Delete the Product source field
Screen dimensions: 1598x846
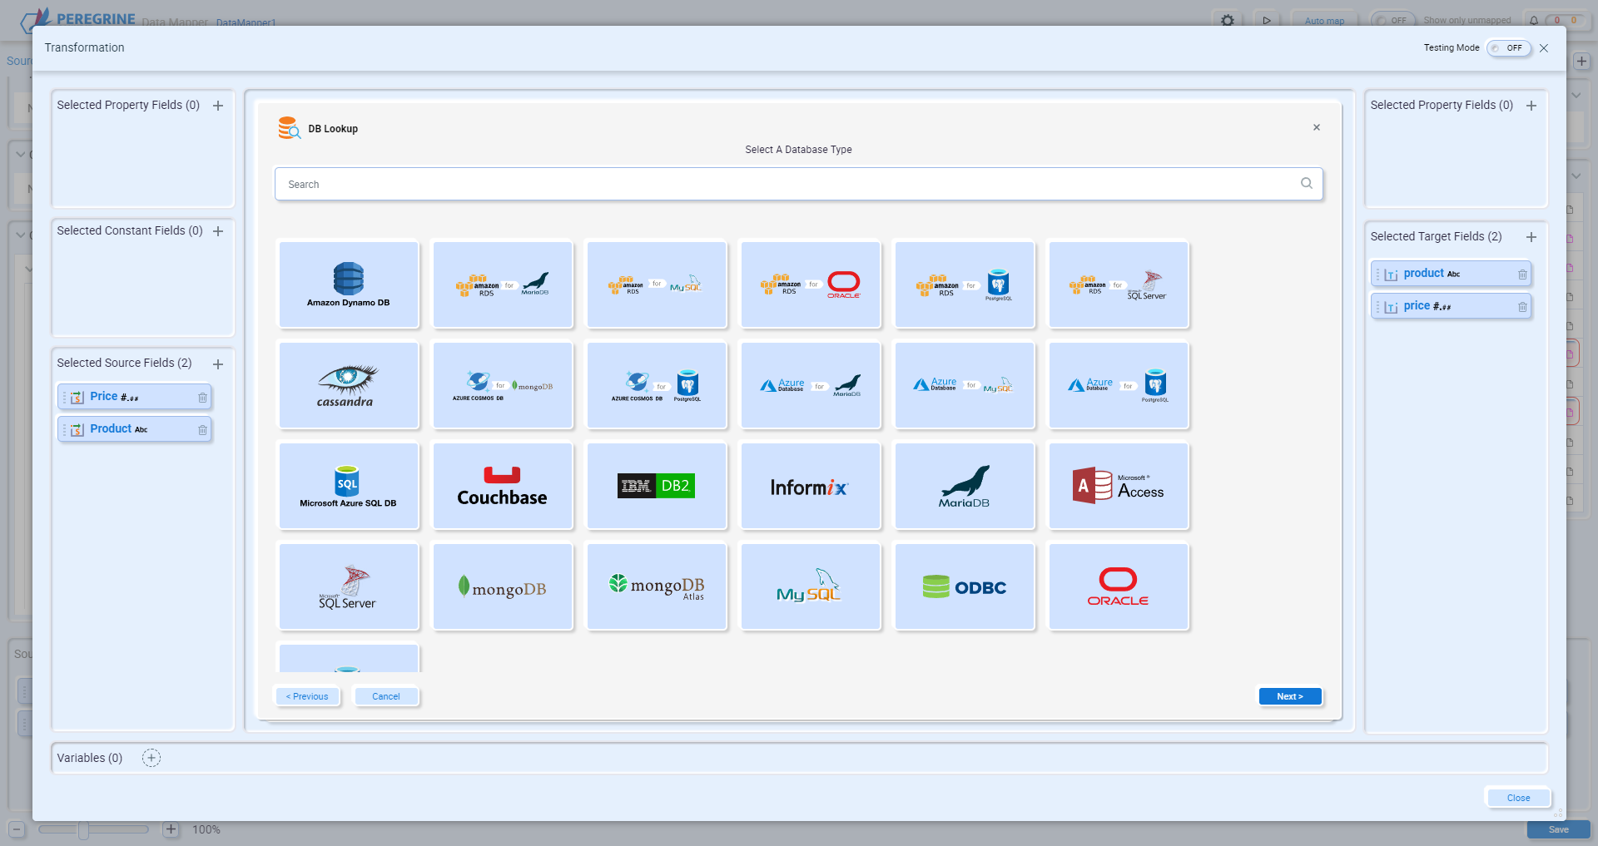(x=202, y=430)
